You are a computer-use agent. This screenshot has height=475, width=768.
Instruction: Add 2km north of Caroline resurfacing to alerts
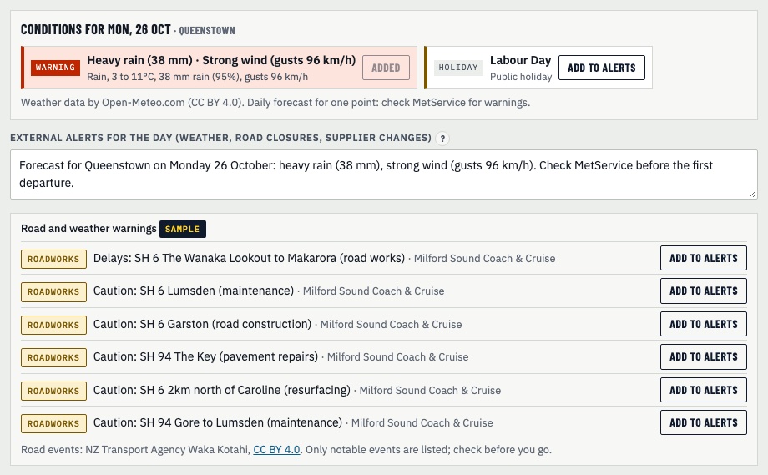point(704,391)
